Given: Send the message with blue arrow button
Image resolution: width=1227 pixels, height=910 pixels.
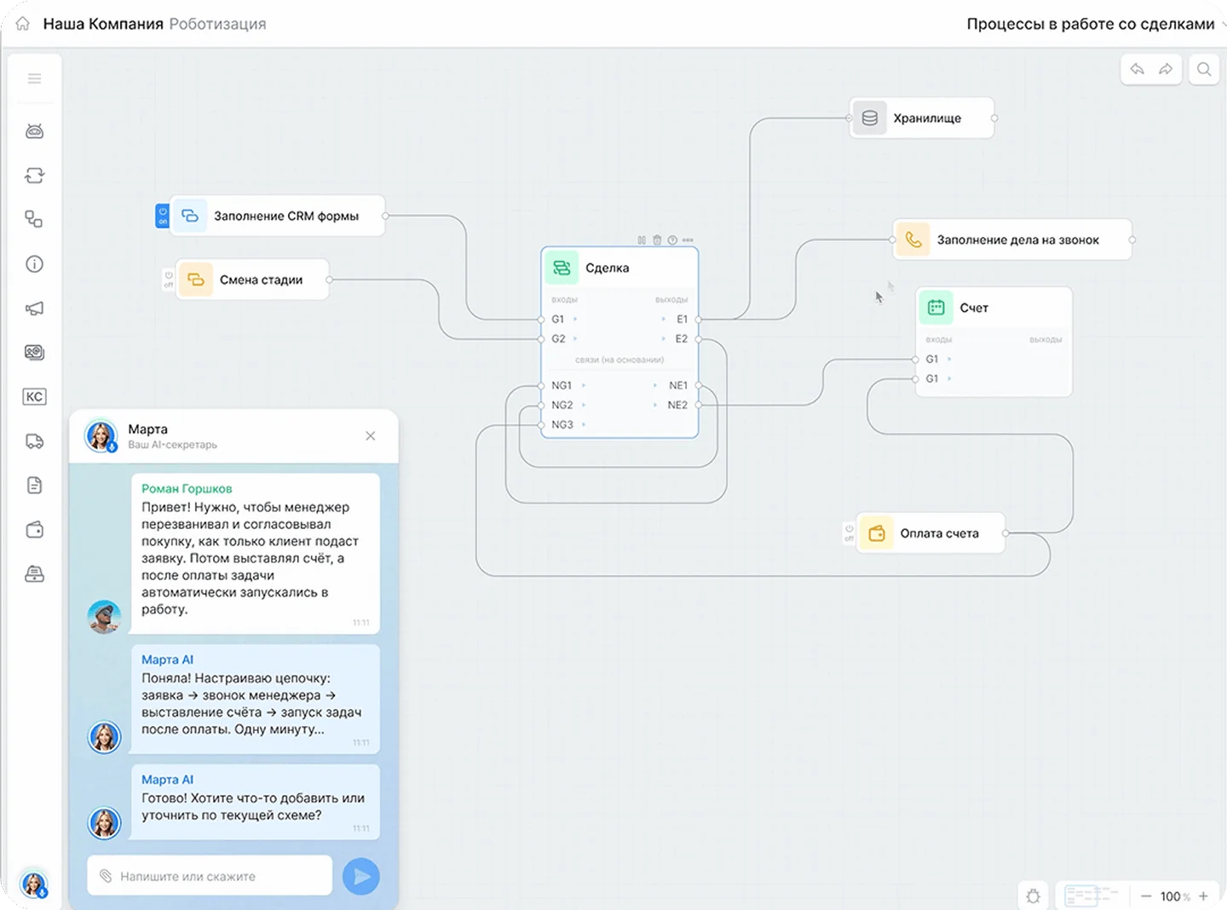Looking at the screenshot, I should pyautogui.click(x=361, y=876).
